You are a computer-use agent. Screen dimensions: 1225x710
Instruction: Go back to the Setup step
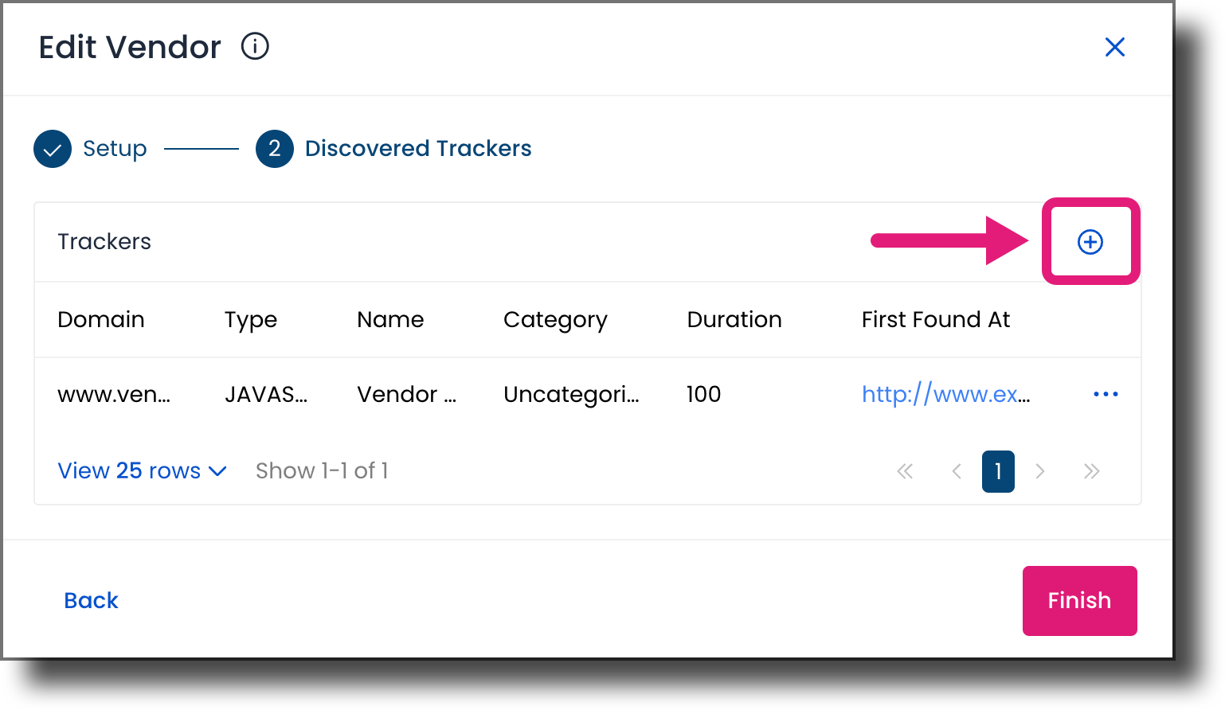[x=114, y=148]
